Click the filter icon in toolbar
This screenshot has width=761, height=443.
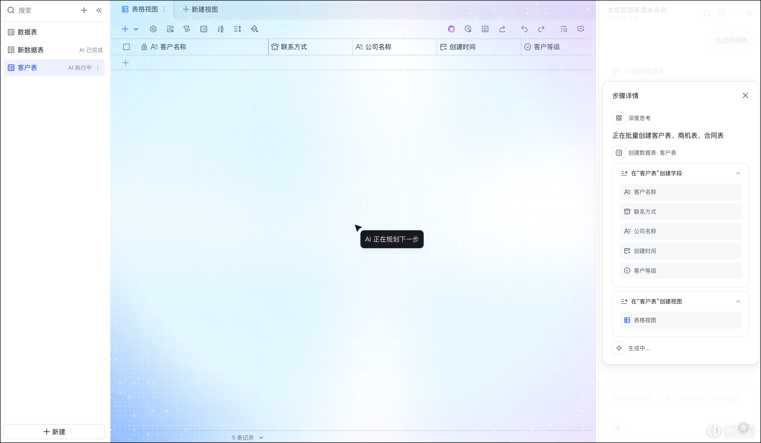[187, 29]
